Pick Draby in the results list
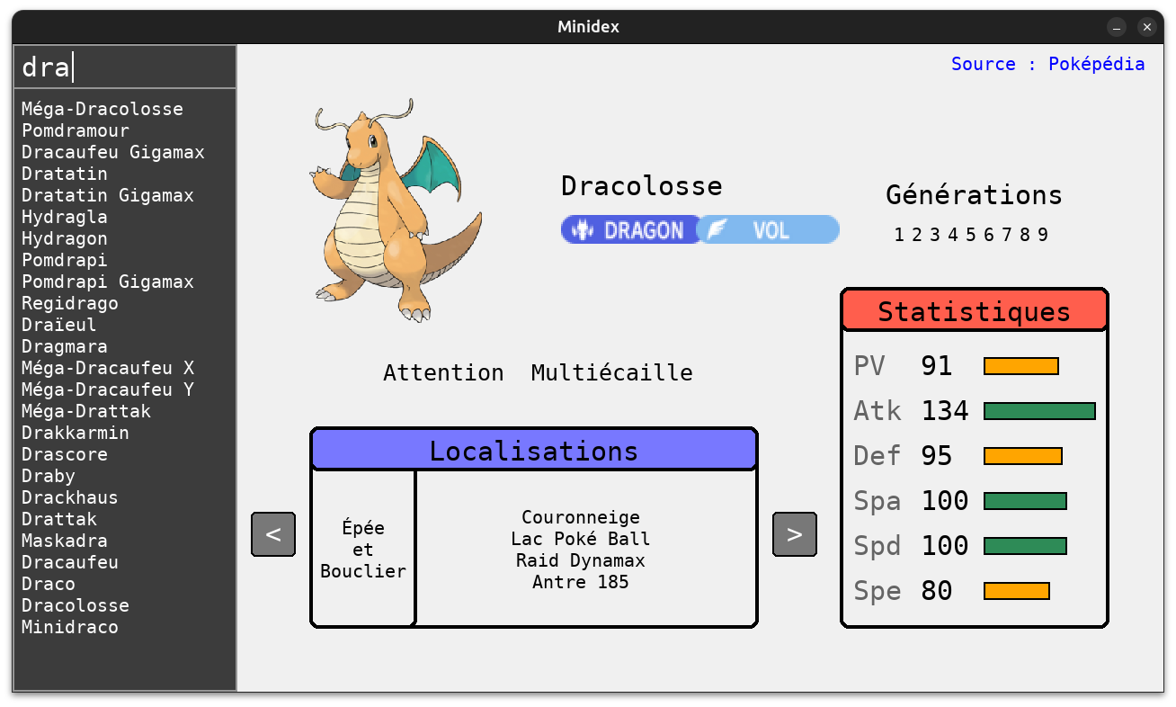Screen dimensions: 1176x707 pos(49,476)
